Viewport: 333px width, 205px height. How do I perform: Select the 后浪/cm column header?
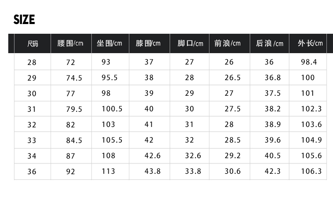point(269,43)
